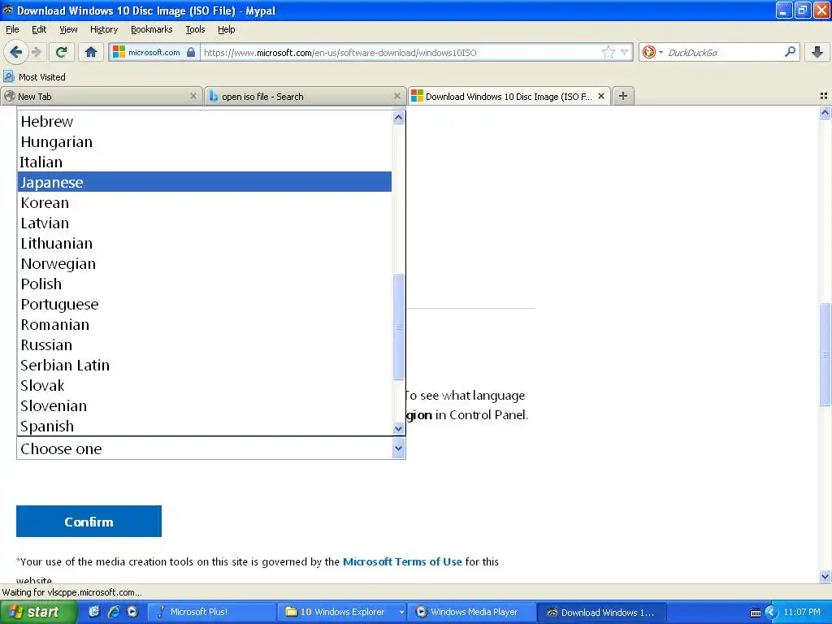
Task: Open the 10 Windows Explorer taskbar group
Action: [342, 612]
